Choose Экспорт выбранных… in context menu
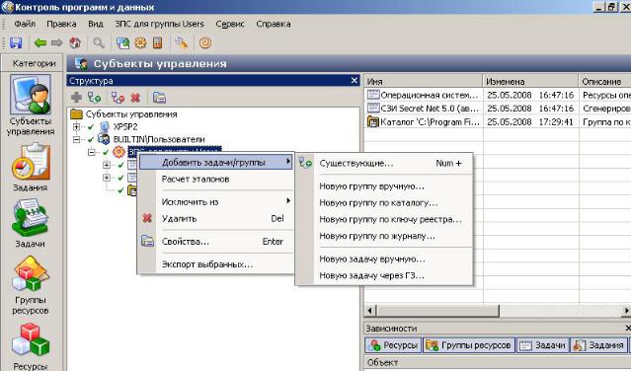 (215, 264)
